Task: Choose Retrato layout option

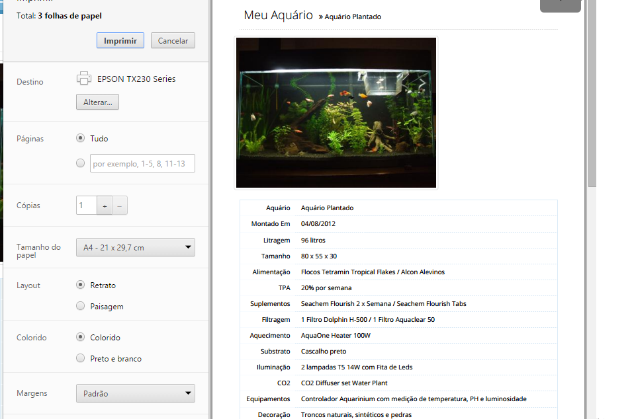Action: [81, 285]
